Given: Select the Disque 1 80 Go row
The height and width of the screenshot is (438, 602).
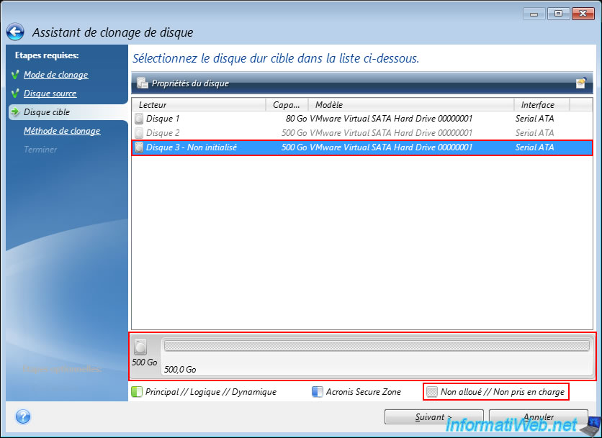Looking at the screenshot, I should click(x=324, y=118).
